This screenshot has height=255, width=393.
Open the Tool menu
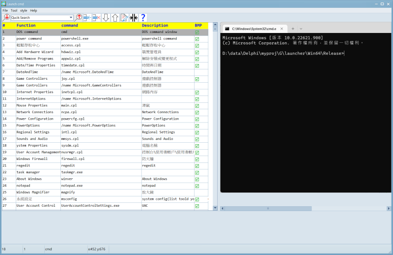tap(14, 10)
